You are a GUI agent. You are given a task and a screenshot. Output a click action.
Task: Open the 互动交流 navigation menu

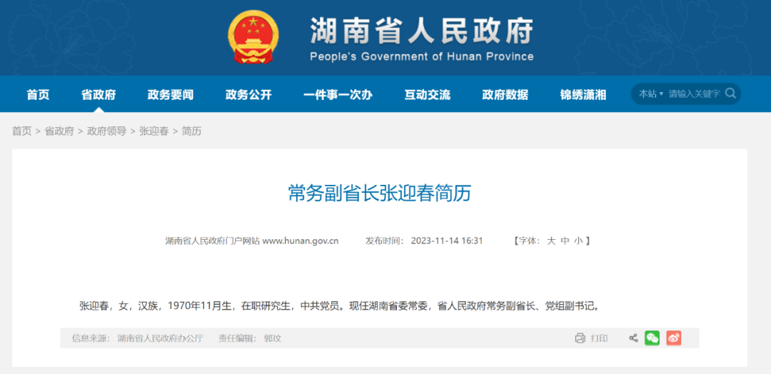[428, 94]
